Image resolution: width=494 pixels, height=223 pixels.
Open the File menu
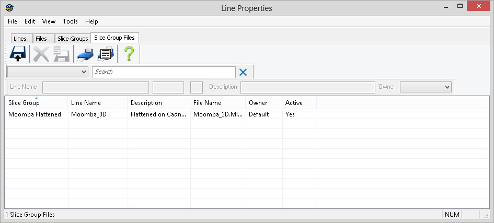13,21
